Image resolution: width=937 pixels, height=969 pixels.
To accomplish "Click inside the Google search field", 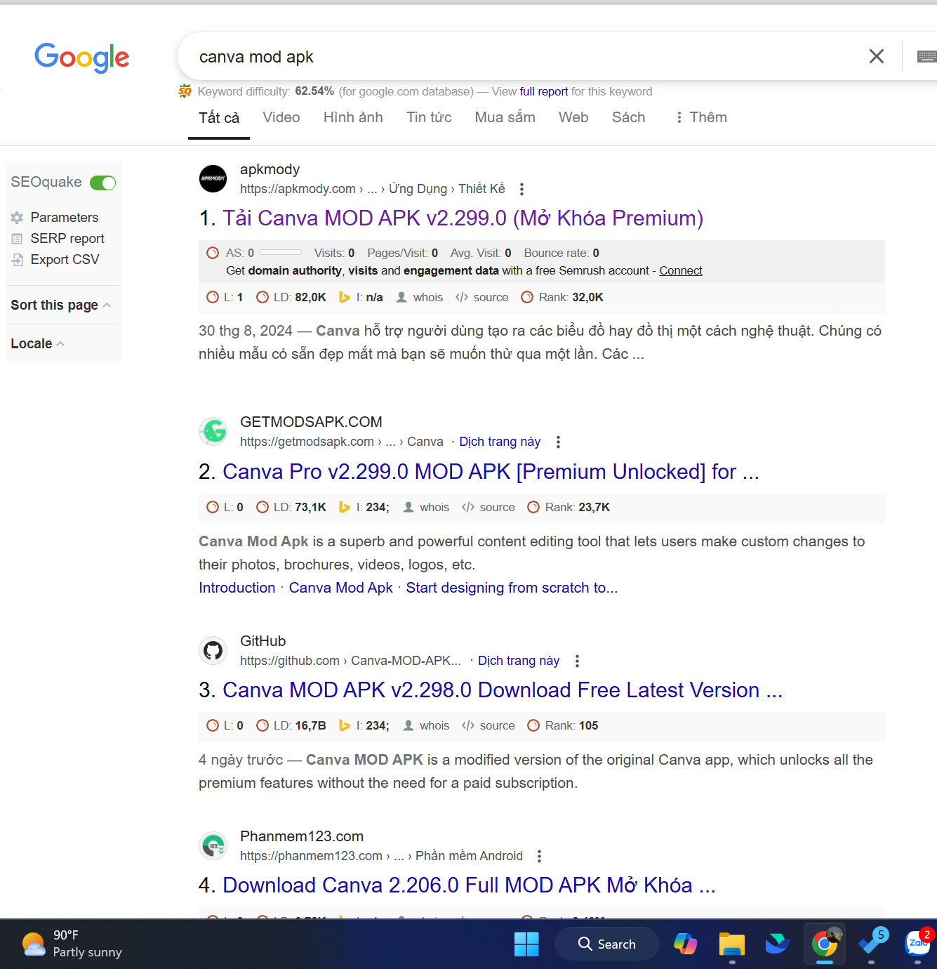I will coord(491,57).
